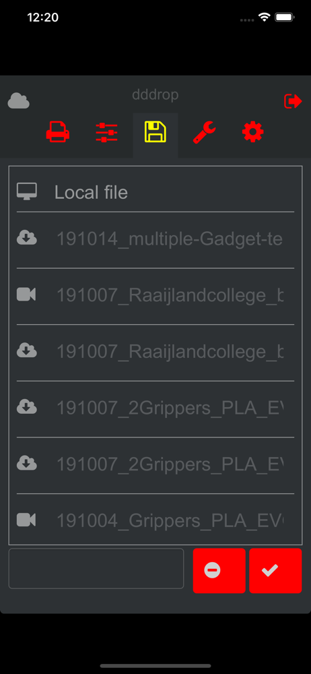Viewport: 311px width, 674px height.
Task: Select the floppy disk files tab
Action: [155, 132]
